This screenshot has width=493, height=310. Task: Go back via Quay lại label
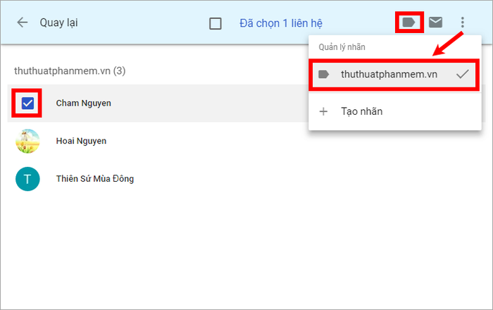58,23
